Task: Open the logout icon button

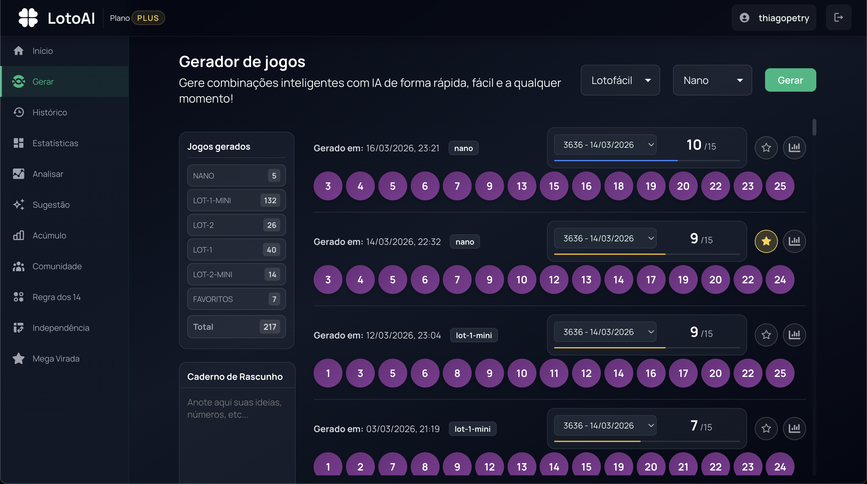Action: point(838,18)
